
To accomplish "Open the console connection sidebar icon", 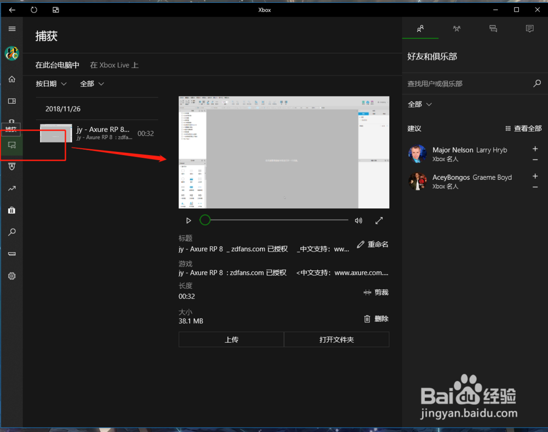I will [12, 254].
